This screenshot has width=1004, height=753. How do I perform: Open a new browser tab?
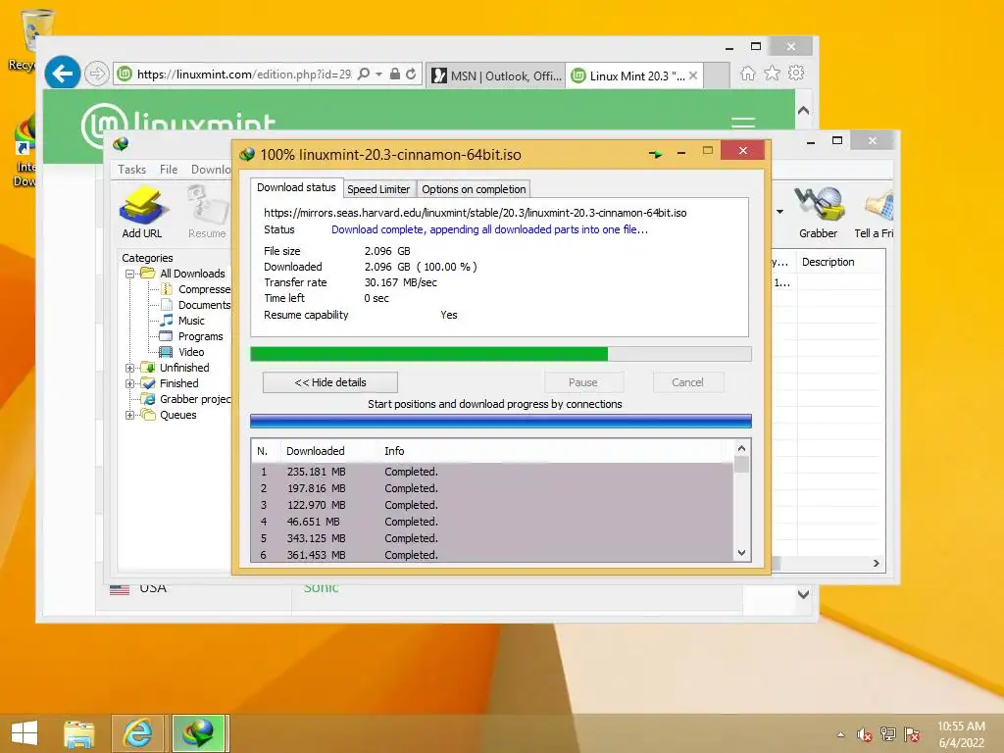(717, 75)
